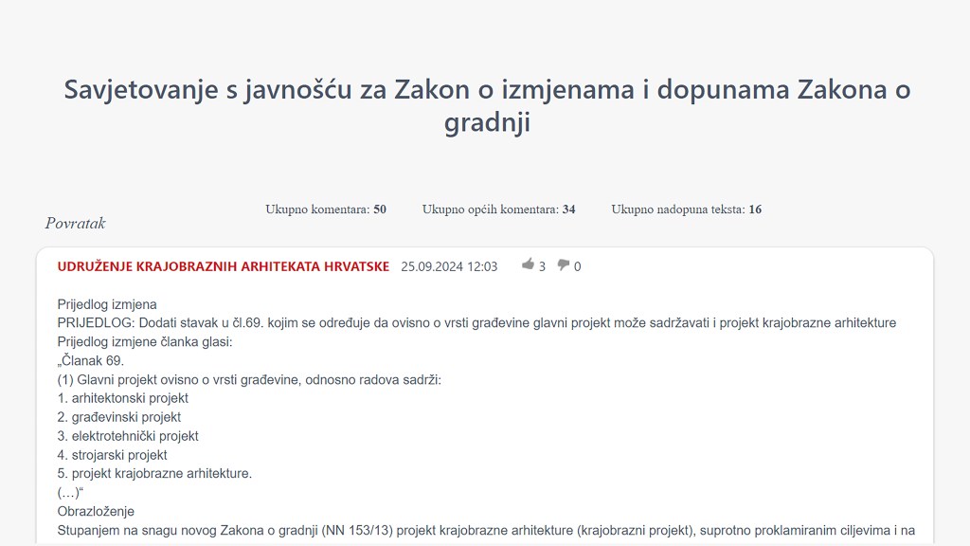Click the "Stupanjem na snagu" paragraph
Image resolution: width=970 pixels, height=546 pixels.
pos(485,529)
